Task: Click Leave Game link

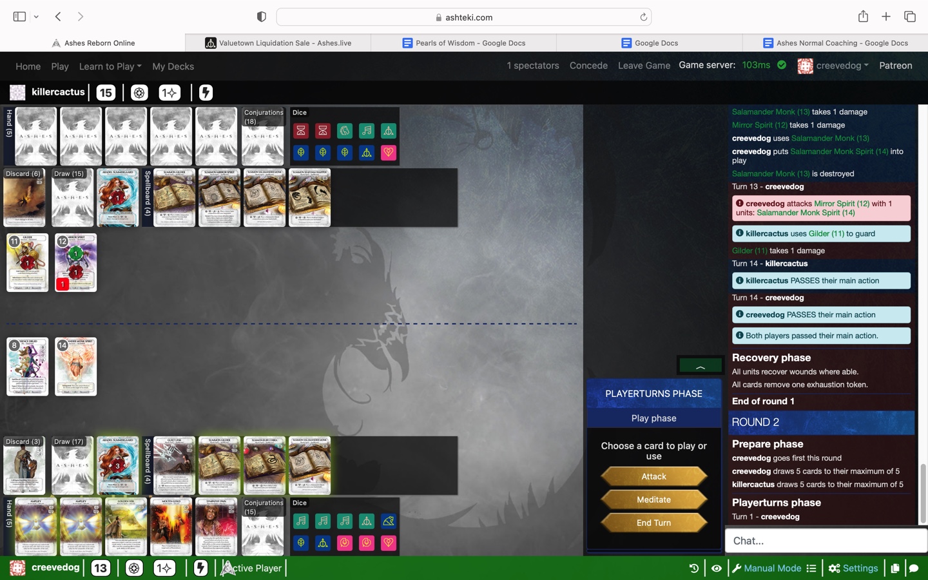Action: (644, 66)
